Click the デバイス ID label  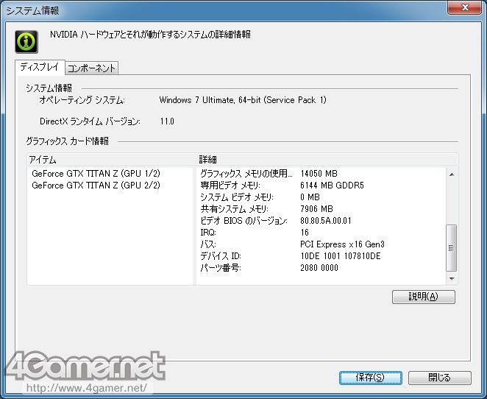coord(221,256)
